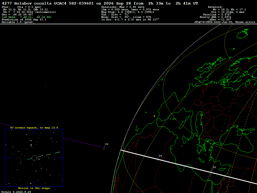This screenshot has height=193, width=257.
Task: Click the white occultation shadow path line
Action: click(x=189, y=167)
